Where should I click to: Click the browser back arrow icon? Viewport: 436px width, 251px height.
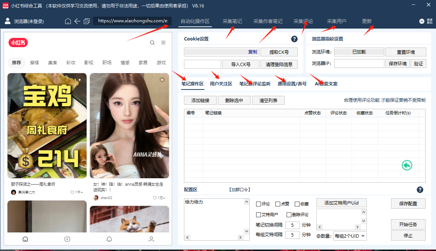pyautogui.click(x=77, y=21)
